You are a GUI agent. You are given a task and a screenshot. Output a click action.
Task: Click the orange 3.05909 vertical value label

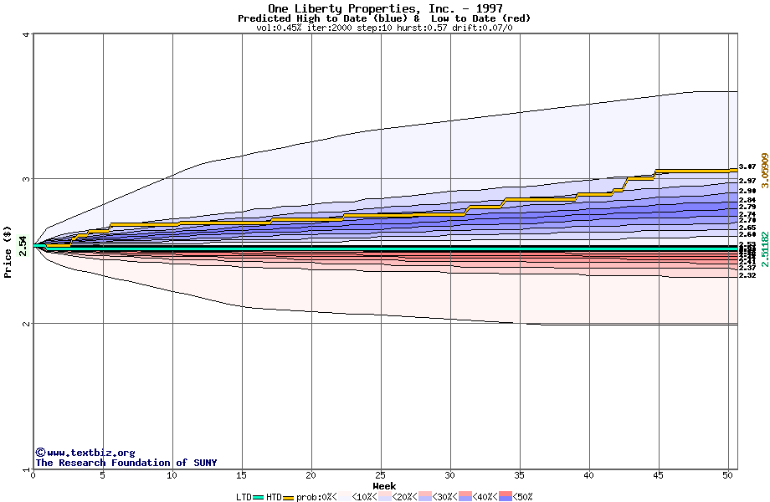pyautogui.click(x=763, y=176)
